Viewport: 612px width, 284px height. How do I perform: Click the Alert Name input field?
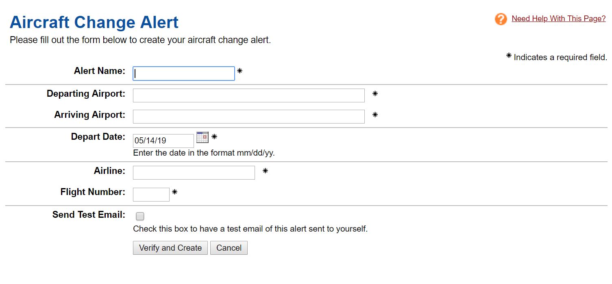[183, 73]
